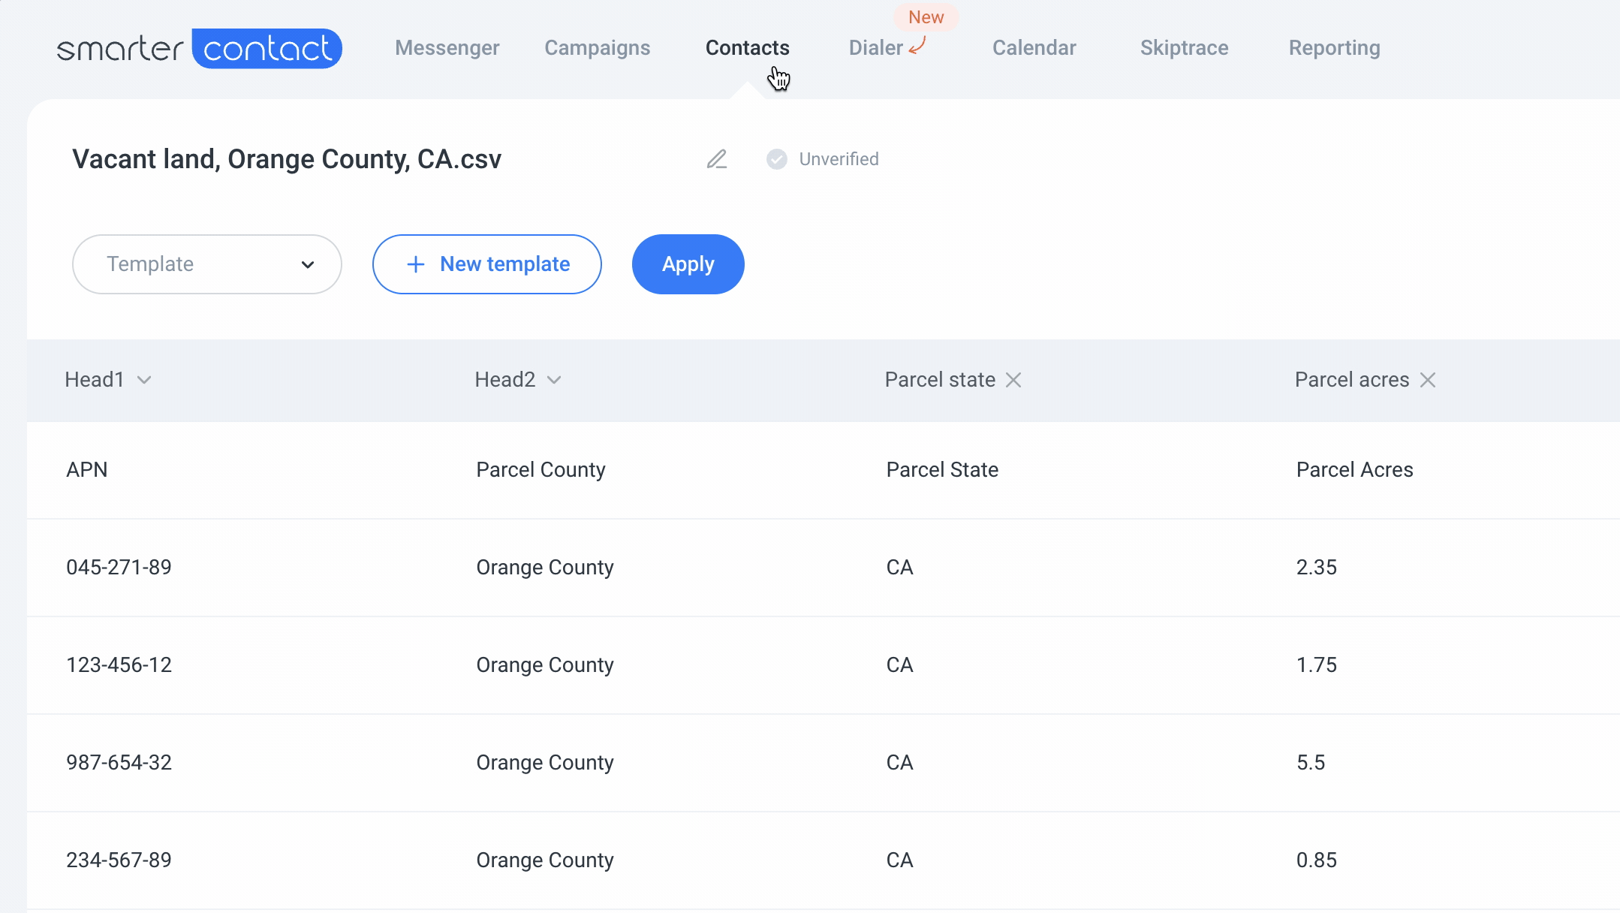Click the New badge above Dialer
Image resolution: width=1620 pixels, height=913 pixels.
(926, 17)
